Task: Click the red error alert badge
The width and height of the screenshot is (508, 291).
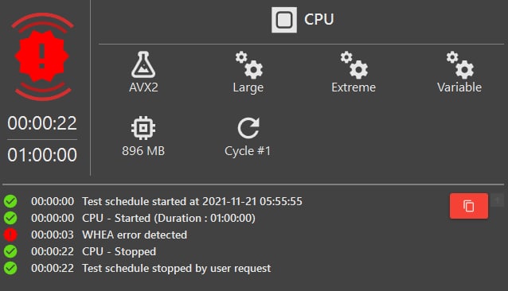Action: pyautogui.click(x=42, y=56)
